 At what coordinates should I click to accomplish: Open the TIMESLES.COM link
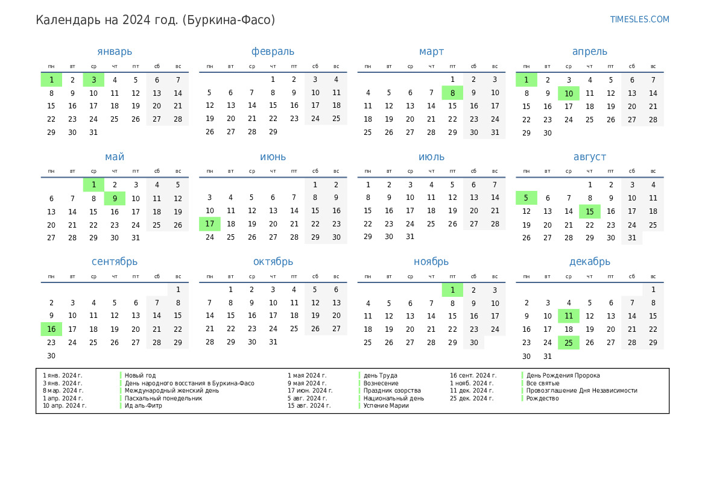pos(639,19)
